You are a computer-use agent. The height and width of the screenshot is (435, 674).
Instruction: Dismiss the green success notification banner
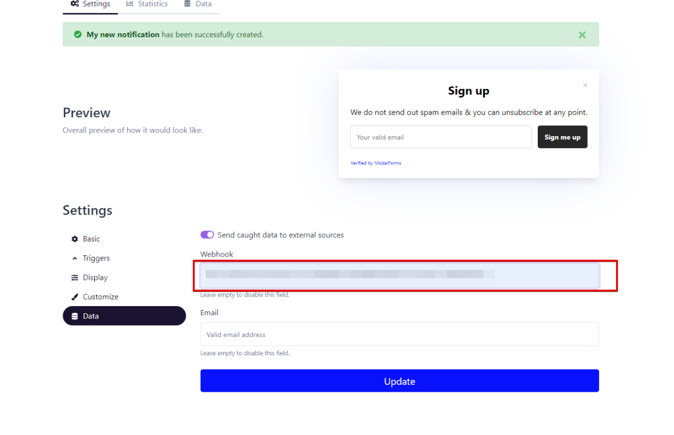[x=582, y=35]
